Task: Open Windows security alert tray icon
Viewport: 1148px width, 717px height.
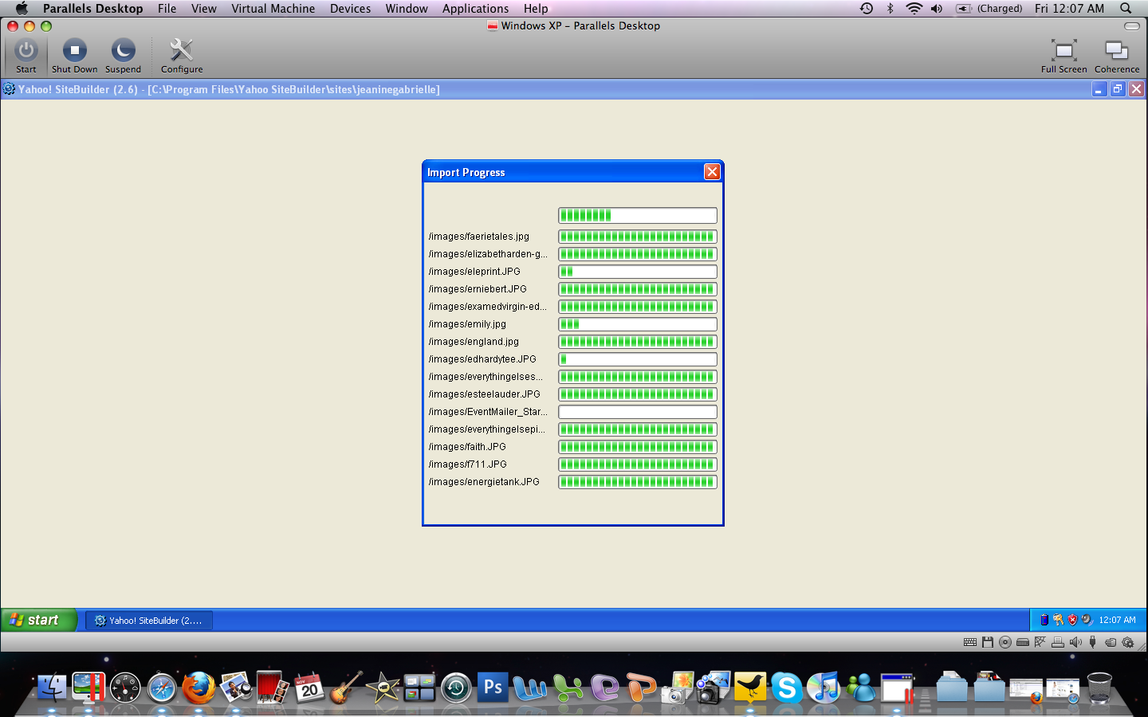Action: (x=1072, y=620)
